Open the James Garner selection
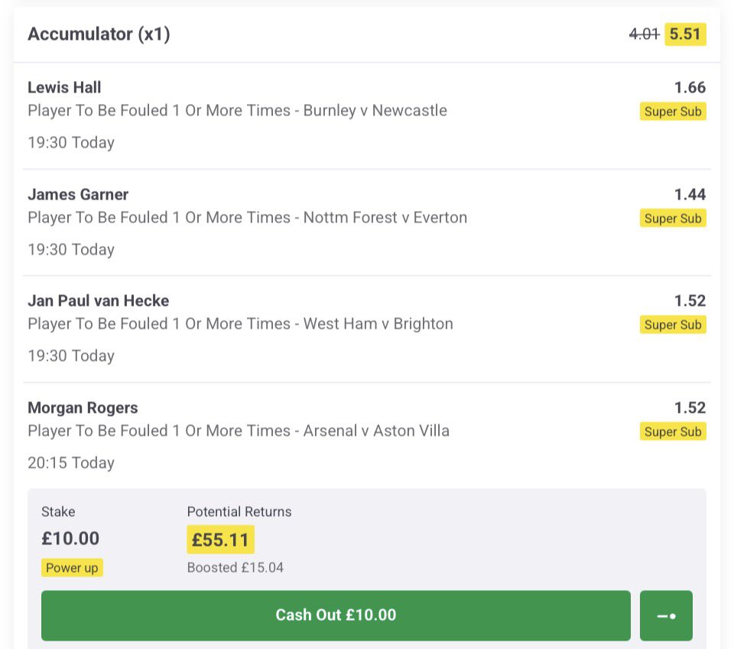Screen dimensions: 734x649 (78, 194)
